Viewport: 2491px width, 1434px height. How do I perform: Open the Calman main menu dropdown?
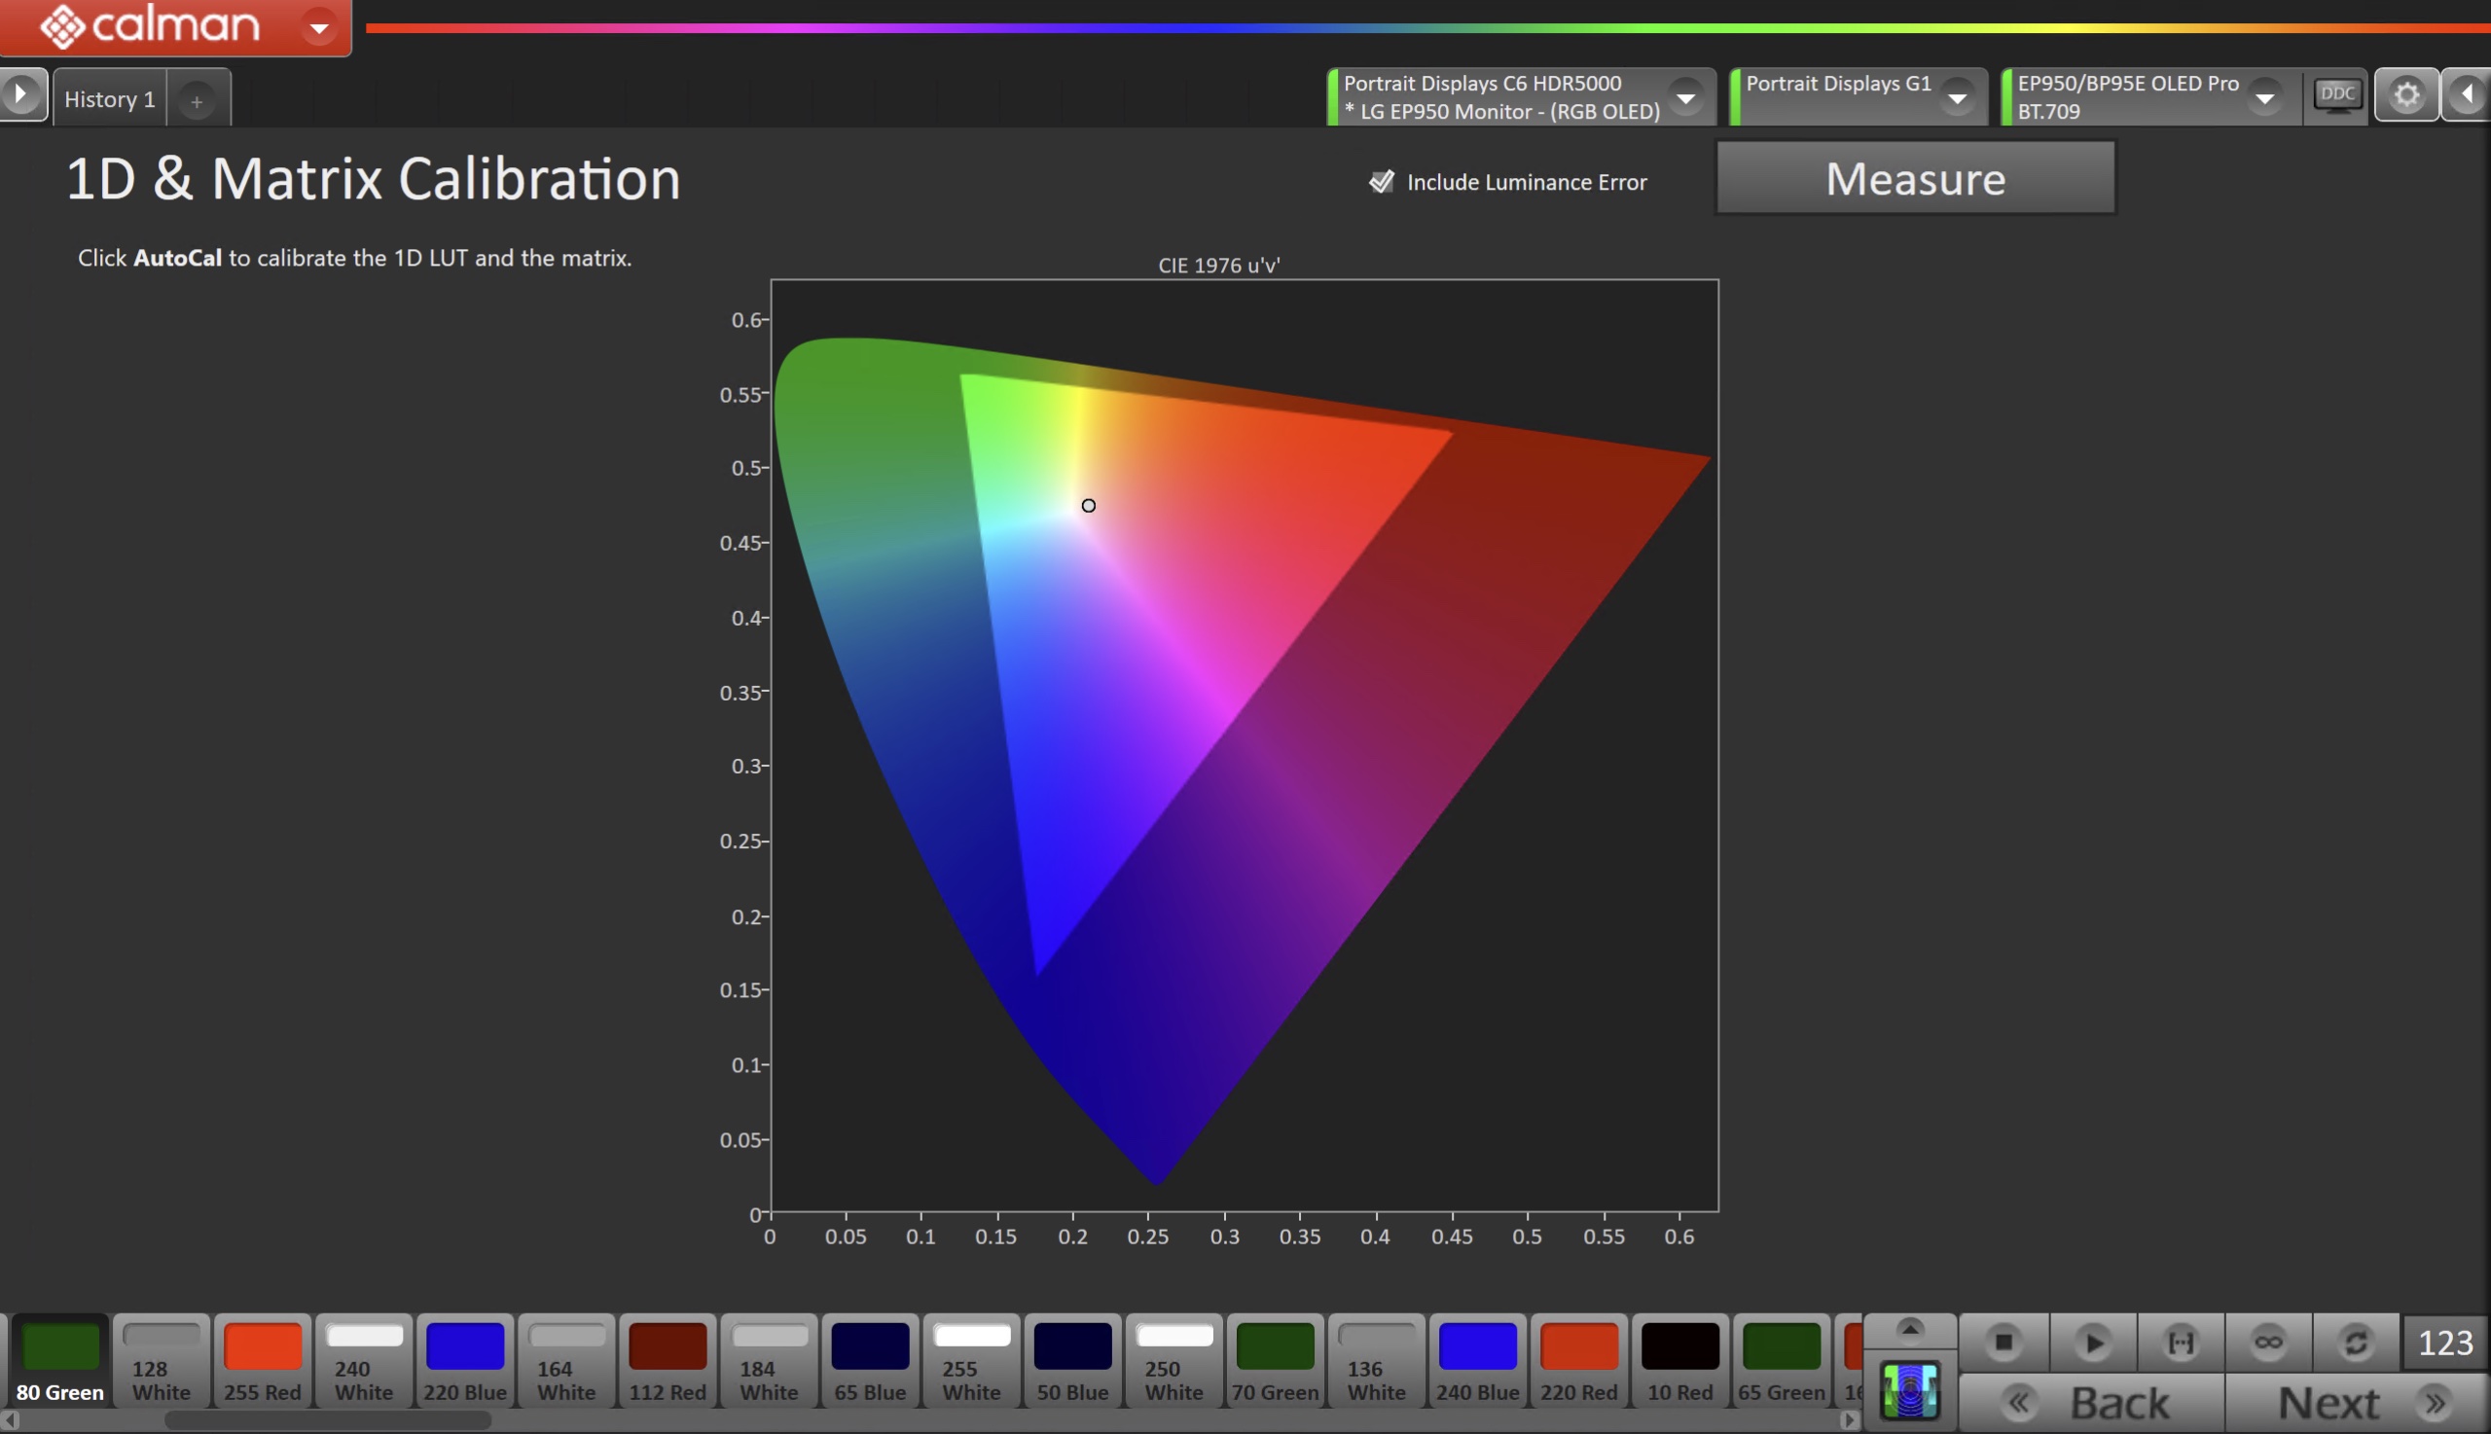pyautogui.click(x=318, y=27)
